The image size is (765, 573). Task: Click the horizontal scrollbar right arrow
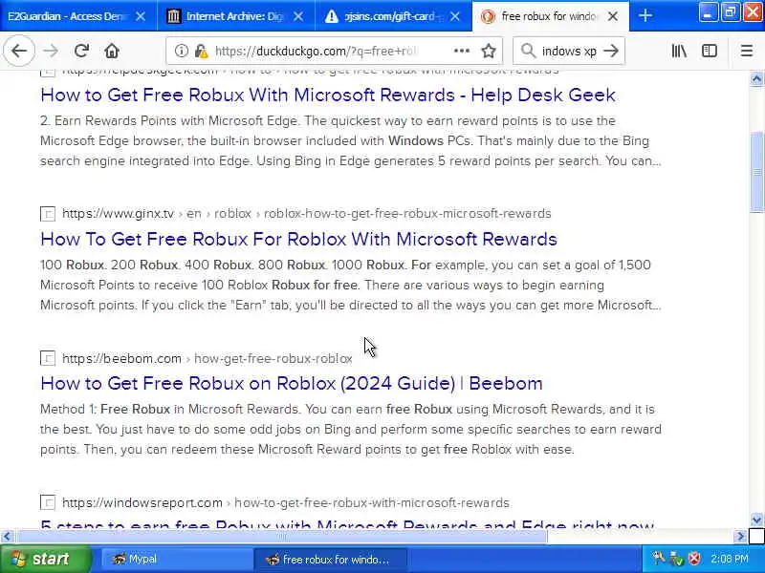[740, 537]
